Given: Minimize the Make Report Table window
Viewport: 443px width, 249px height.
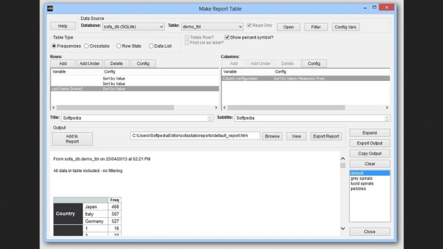Looking at the screenshot, I should pyautogui.click(x=365, y=8).
